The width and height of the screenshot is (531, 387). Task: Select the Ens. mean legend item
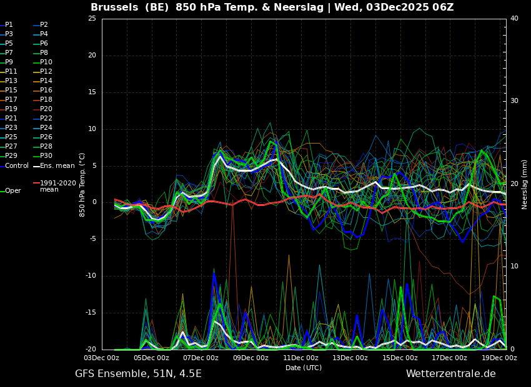click(54, 166)
